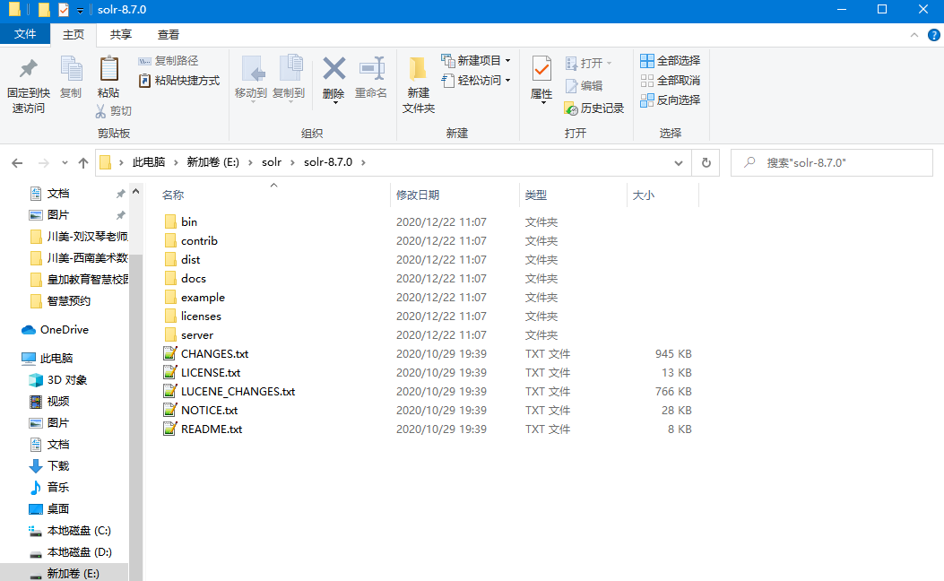Sort by the Size column header
944x581 pixels.
tap(643, 195)
